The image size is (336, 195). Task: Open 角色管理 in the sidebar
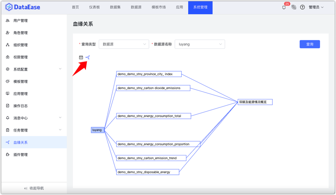34,33
